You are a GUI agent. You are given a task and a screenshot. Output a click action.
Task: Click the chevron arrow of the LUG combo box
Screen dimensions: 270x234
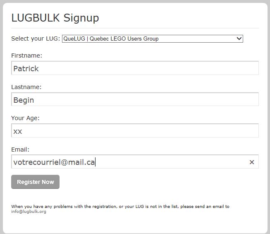(x=239, y=39)
